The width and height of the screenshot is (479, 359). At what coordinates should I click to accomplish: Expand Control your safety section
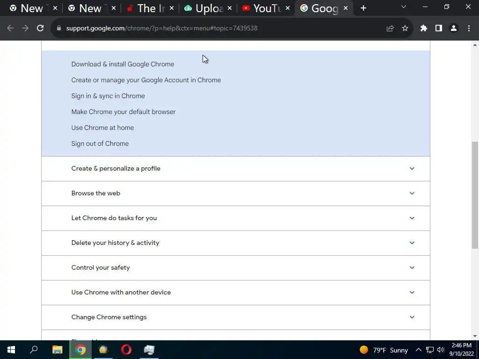point(236,267)
